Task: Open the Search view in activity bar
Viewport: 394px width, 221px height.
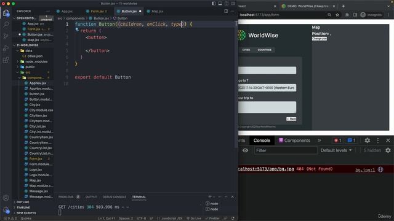Action: (6, 25)
